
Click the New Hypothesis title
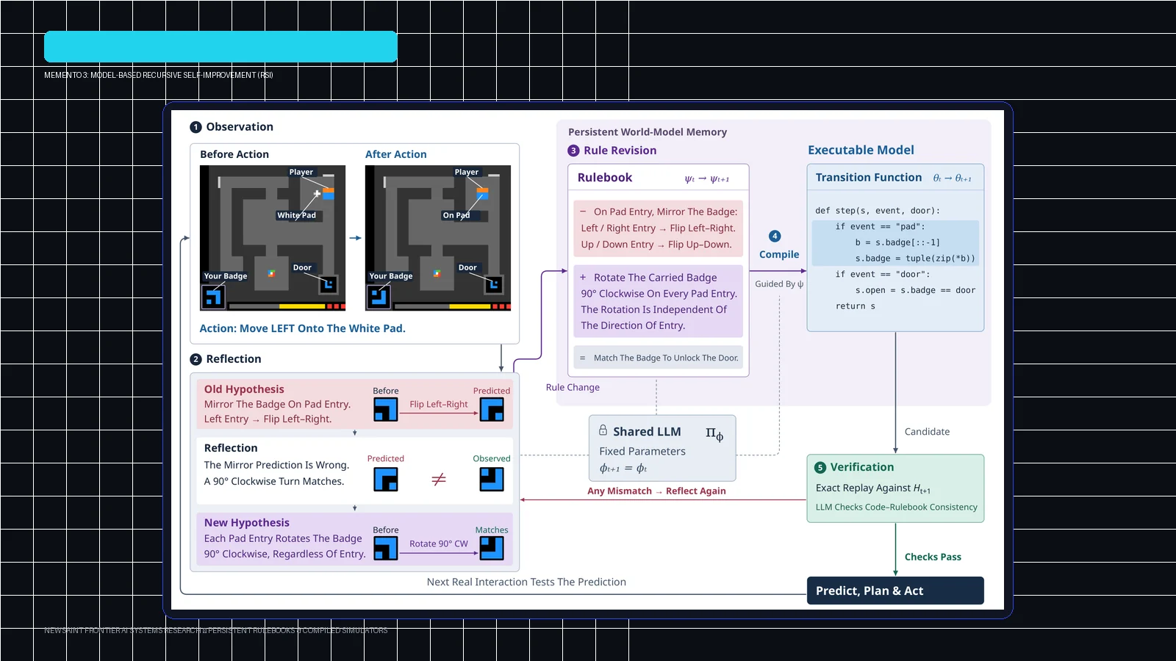point(247,523)
